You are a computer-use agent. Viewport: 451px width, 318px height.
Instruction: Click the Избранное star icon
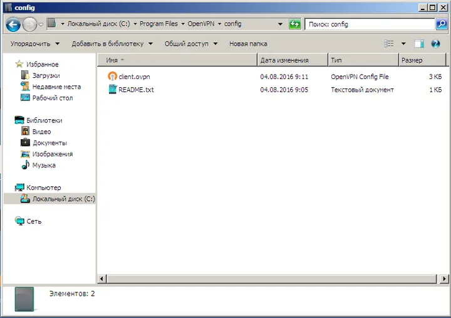tap(19, 63)
